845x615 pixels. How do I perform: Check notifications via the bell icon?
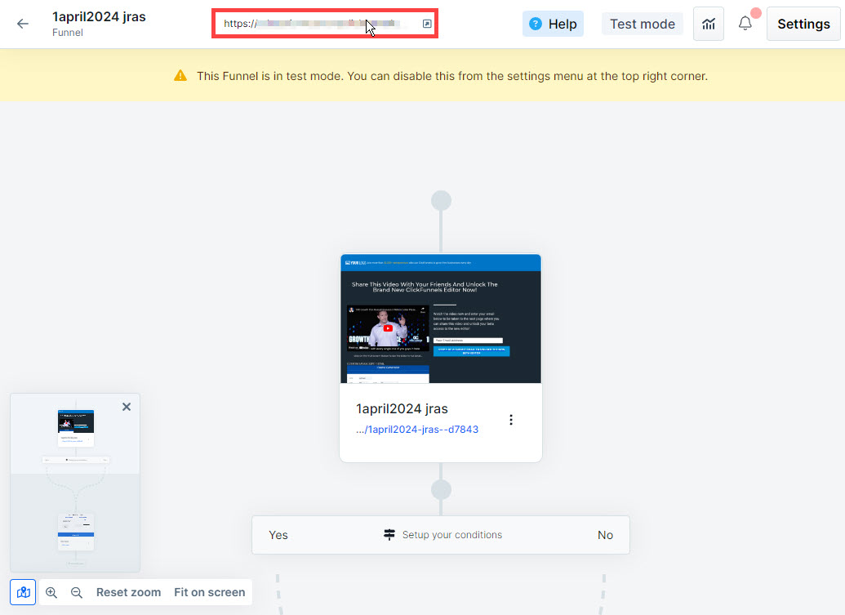pyautogui.click(x=745, y=24)
